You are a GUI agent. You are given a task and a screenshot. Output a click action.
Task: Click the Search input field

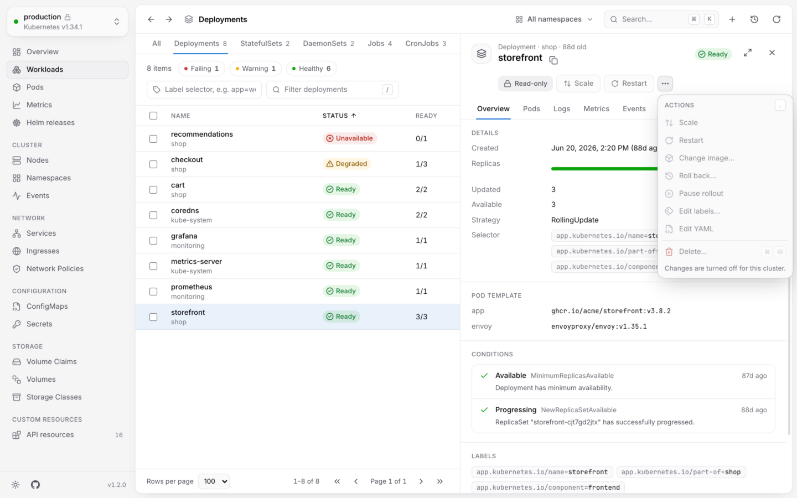tap(661, 19)
